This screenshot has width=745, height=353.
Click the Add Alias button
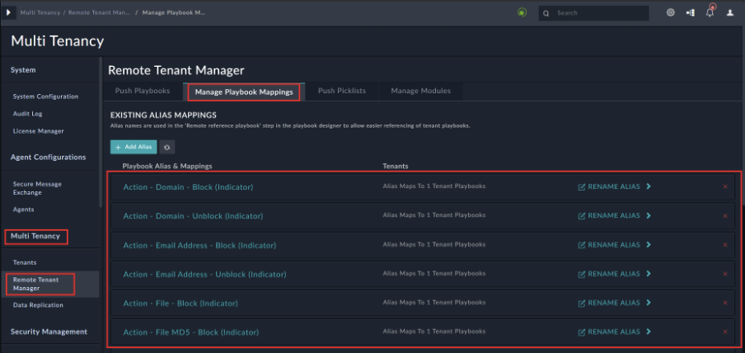[133, 147]
